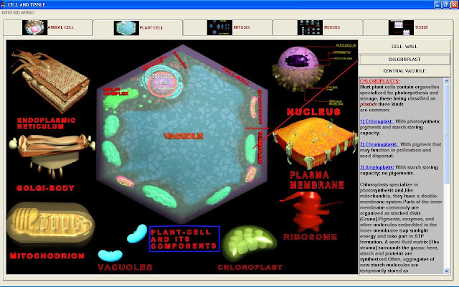
Task: Click the description panel scrollbar thumb
Action: tap(447, 133)
